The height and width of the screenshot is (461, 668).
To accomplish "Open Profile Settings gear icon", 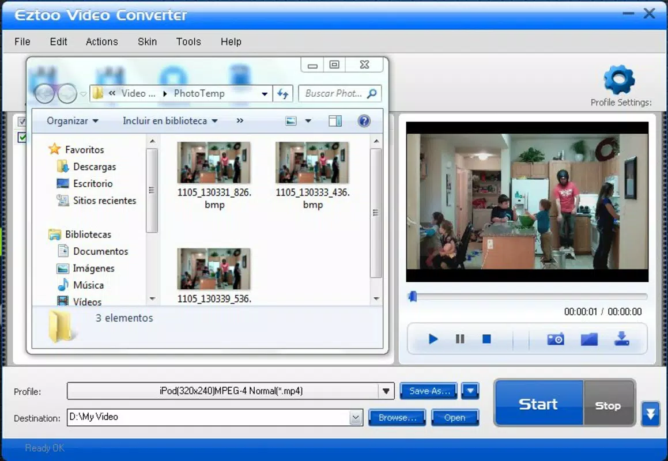I will [619, 80].
